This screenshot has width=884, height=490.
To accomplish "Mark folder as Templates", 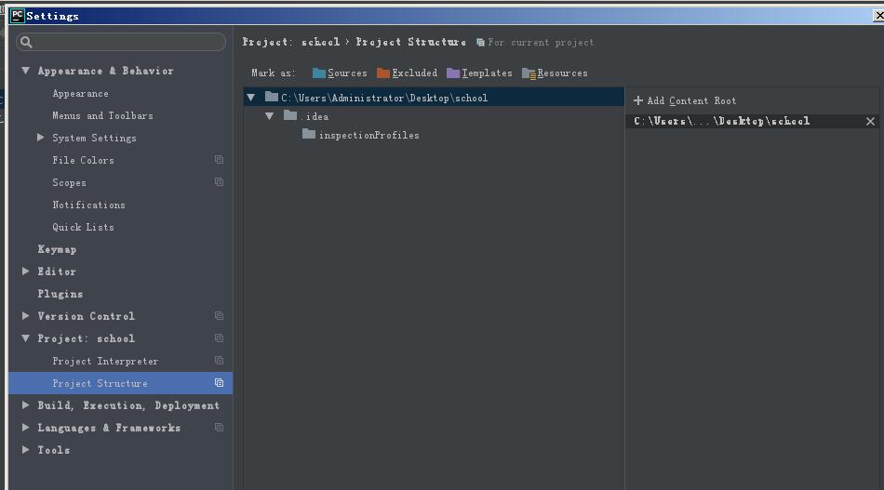I will [x=480, y=73].
